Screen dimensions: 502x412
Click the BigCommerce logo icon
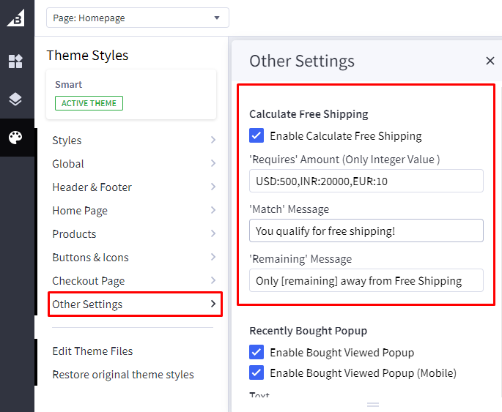[15, 18]
